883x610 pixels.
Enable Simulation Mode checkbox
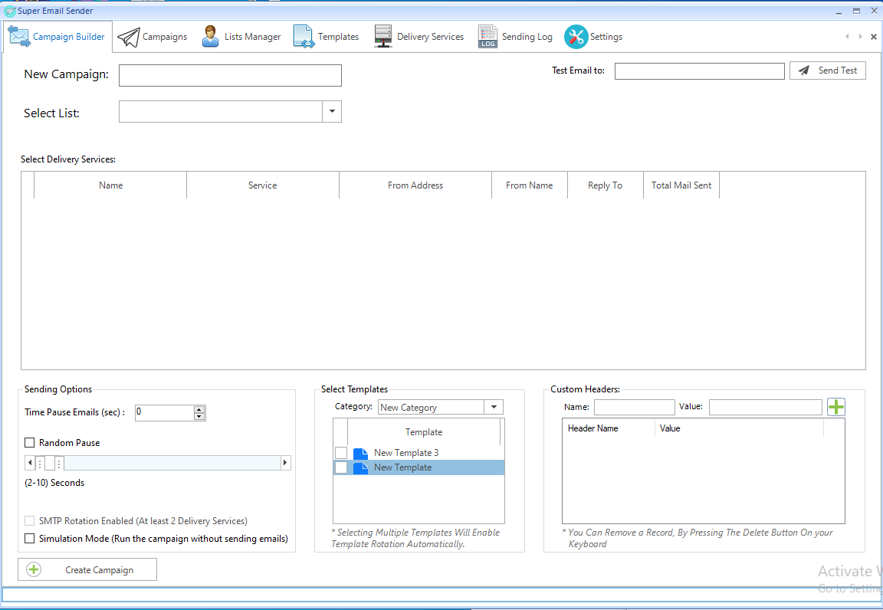pyautogui.click(x=30, y=539)
